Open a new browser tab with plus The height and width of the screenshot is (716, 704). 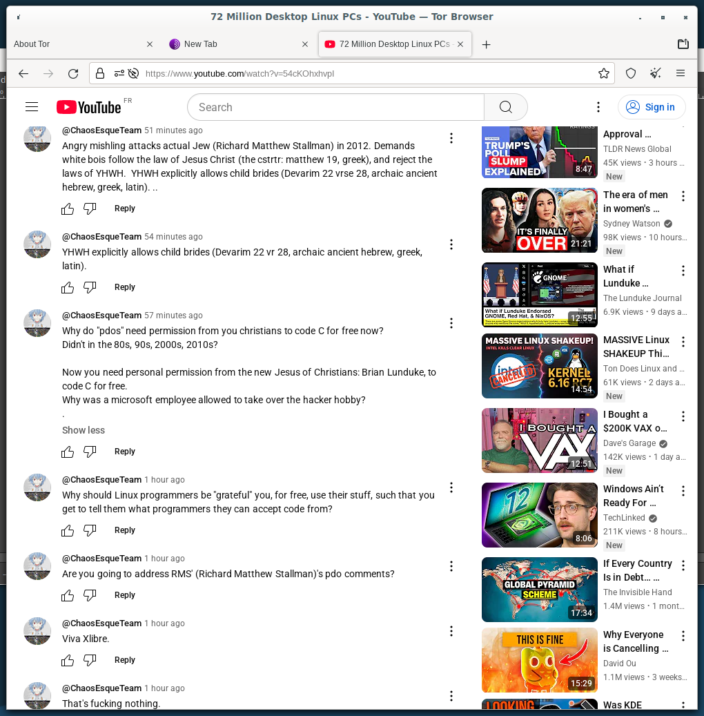coord(486,44)
